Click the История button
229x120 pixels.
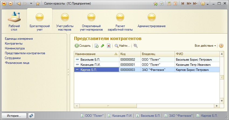[x=14, y=116]
